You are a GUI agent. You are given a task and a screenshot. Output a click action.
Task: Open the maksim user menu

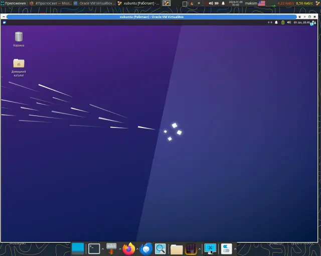coord(251,3)
